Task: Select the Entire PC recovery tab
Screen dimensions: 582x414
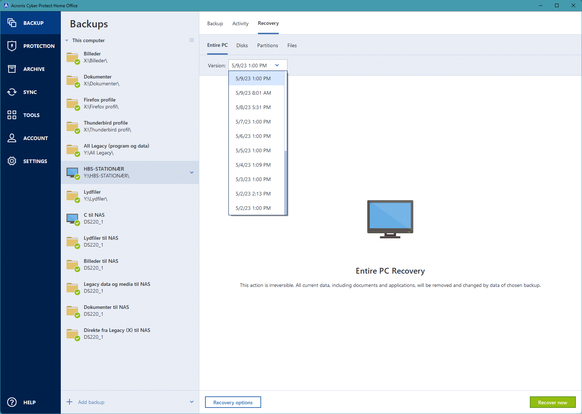Action: point(217,45)
